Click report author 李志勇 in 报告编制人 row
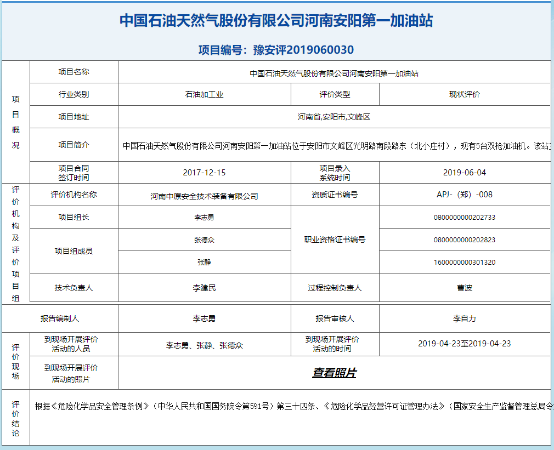This screenshot has width=554, height=450. pyautogui.click(x=204, y=318)
